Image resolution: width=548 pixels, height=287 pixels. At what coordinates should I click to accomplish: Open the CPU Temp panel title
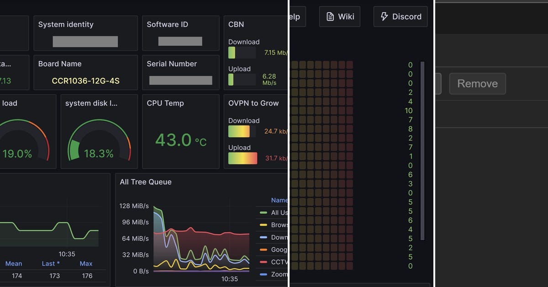pyautogui.click(x=165, y=103)
